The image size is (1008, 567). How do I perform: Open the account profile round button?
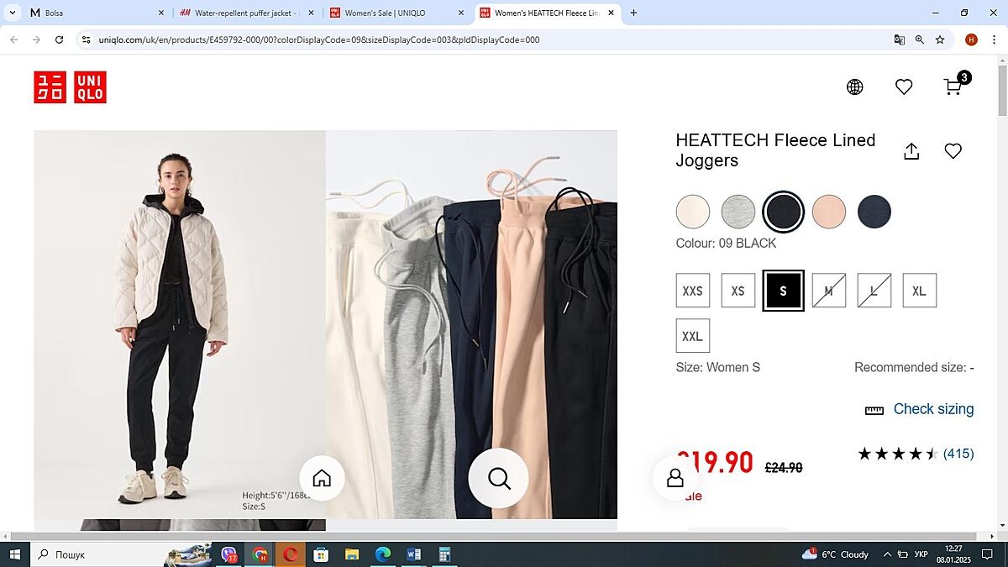point(675,478)
